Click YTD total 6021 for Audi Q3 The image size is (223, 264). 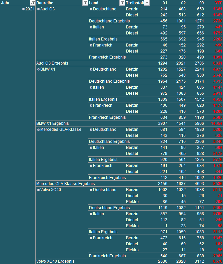[218, 63]
